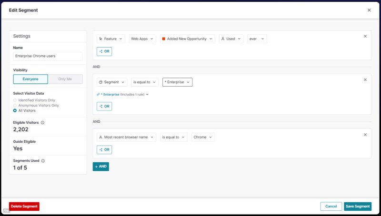This screenshot has height=216, width=381.
Task: Open the Web Apps dropdown
Action: [142, 39]
